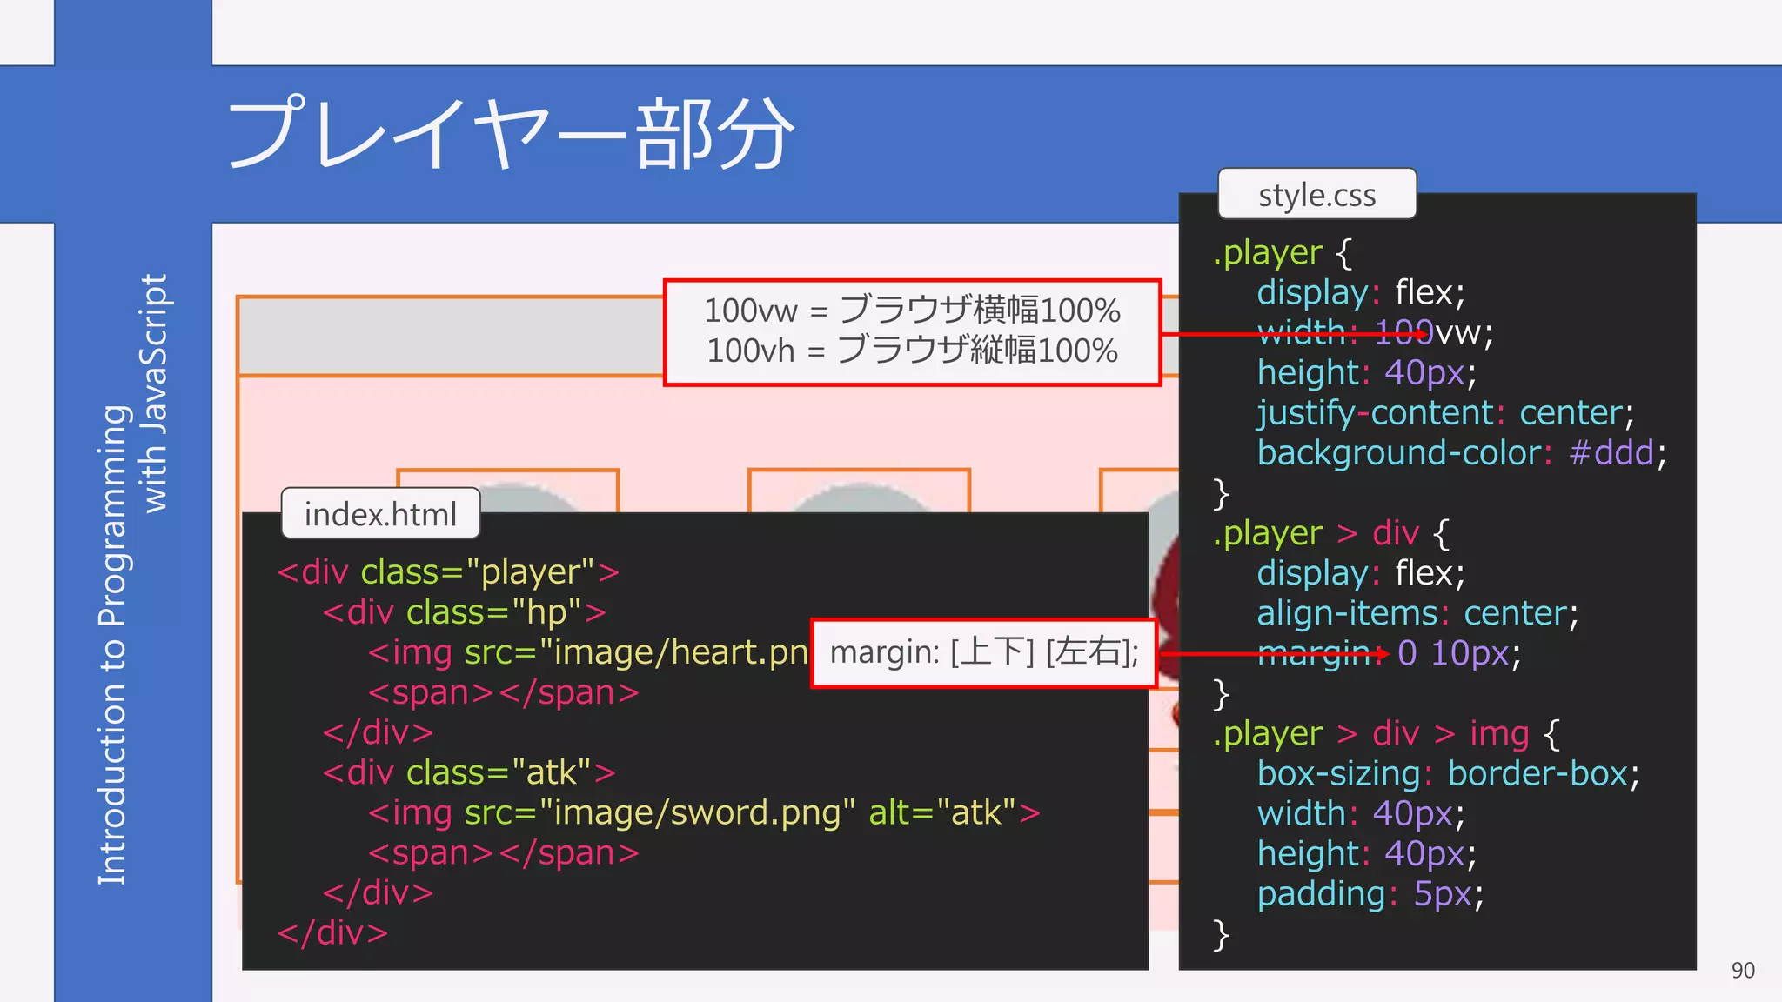Click the text '100vw = ブラウザ横幅100%'
The height and width of the screenshot is (1002, 1782).
912,311
